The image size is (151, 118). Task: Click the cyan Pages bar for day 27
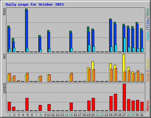tap(125, 45)
